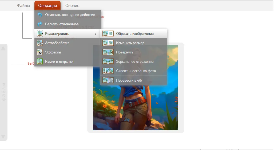Click the Повернуть rotate icon
This screenshot has width=278, height=150.
tap(108, 52)
